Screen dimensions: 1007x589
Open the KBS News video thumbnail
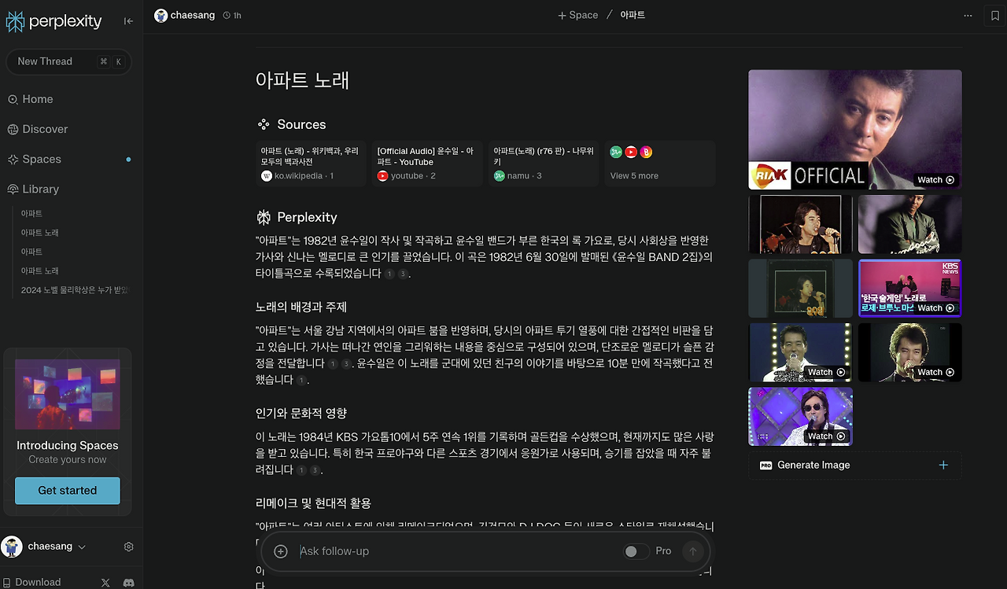click(x=910, y=289)
